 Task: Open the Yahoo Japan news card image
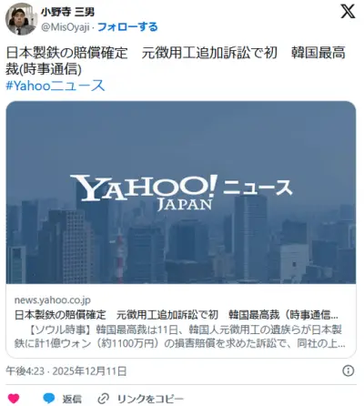coord(181,192)
